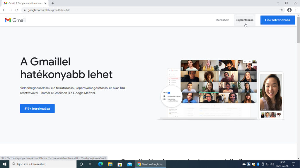Open the volume speaker tray icon
The image size is (300, 168).
[x=272, y=164]
